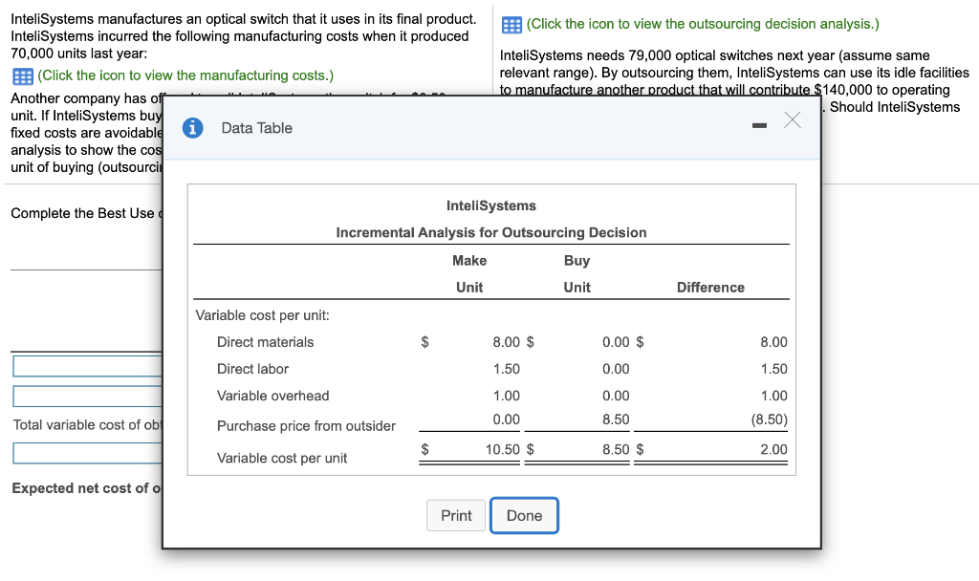Select 'Purchase price from outsider' row label
979x581 pixels.
click(x=306, y=425)
